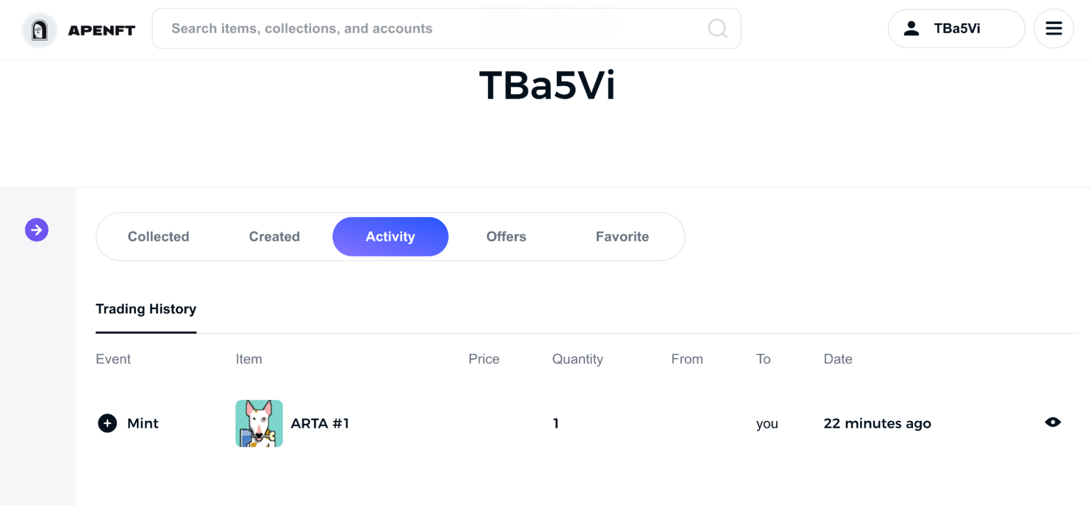Switch to the Collected tab
The width and height of the screenshot is (1091, 506).
tap(158, 237)
